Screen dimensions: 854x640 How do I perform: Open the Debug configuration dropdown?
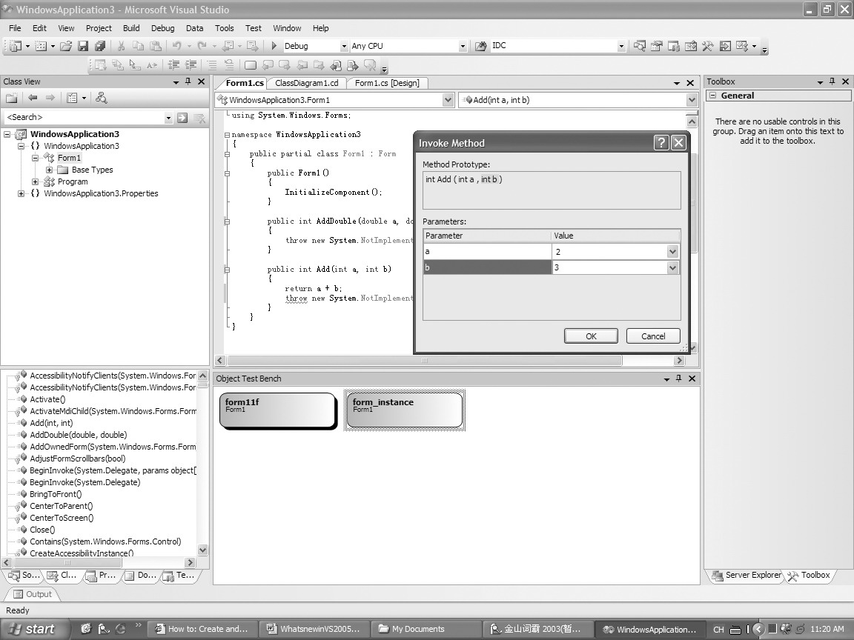click(344, 46)
